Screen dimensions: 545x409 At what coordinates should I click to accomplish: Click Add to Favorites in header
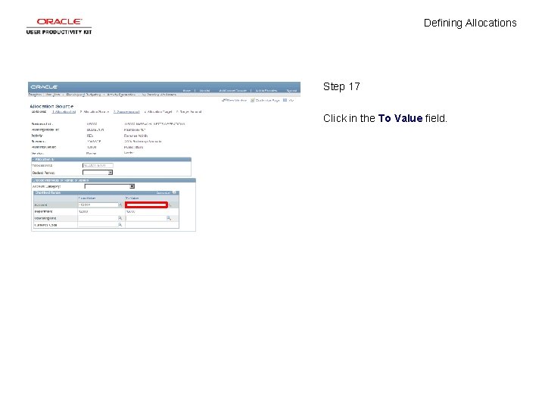266,90
